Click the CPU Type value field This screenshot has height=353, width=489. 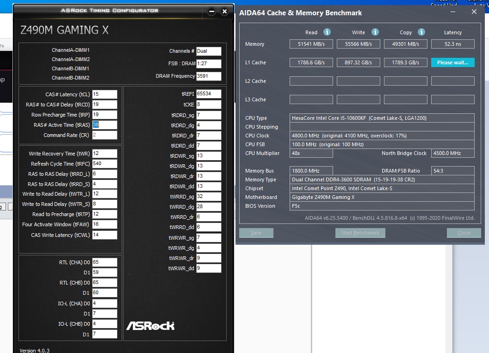[x=382, y=118]
